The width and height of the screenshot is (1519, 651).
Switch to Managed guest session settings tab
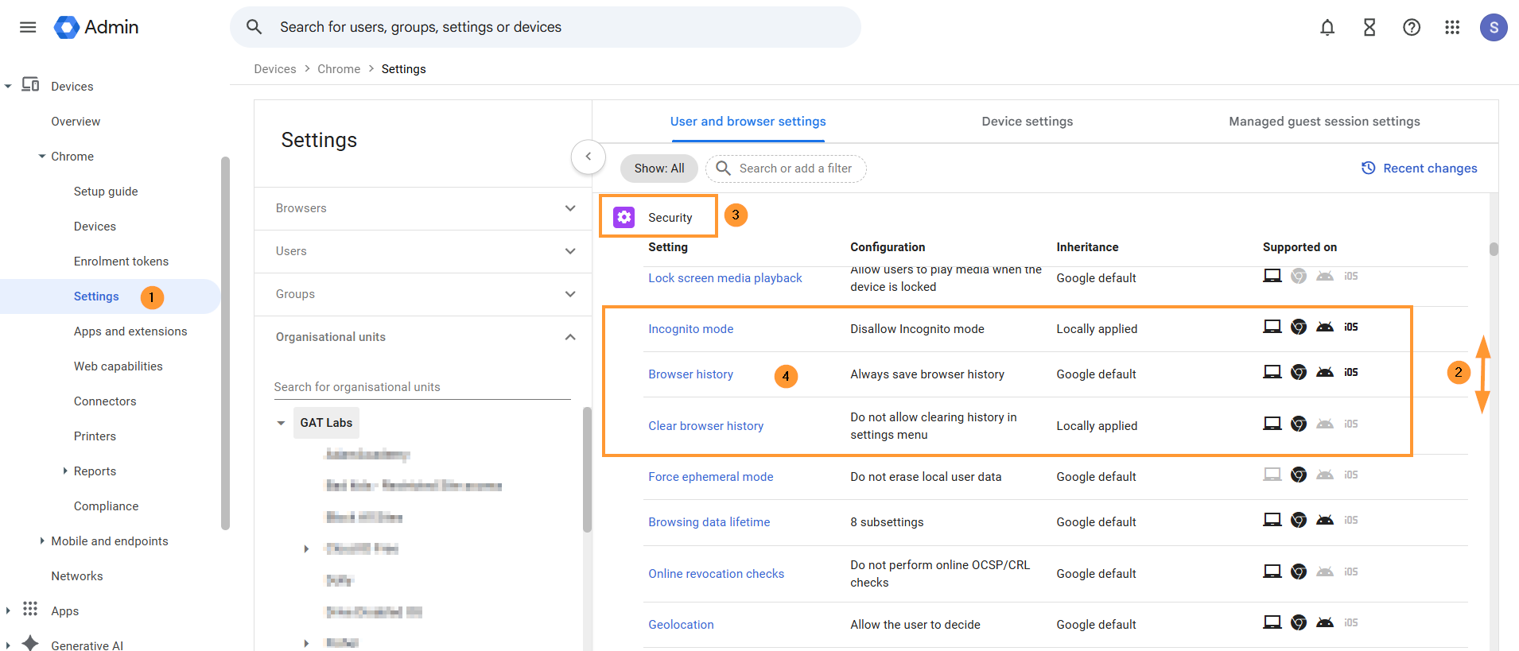click(1323, 122)
